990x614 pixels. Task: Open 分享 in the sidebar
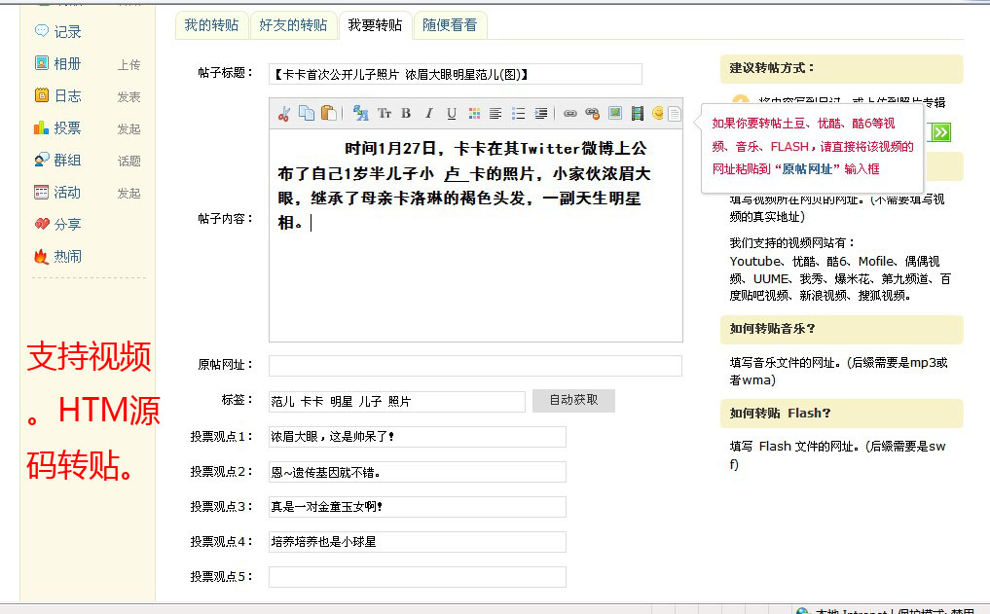(x=67, y=225)
